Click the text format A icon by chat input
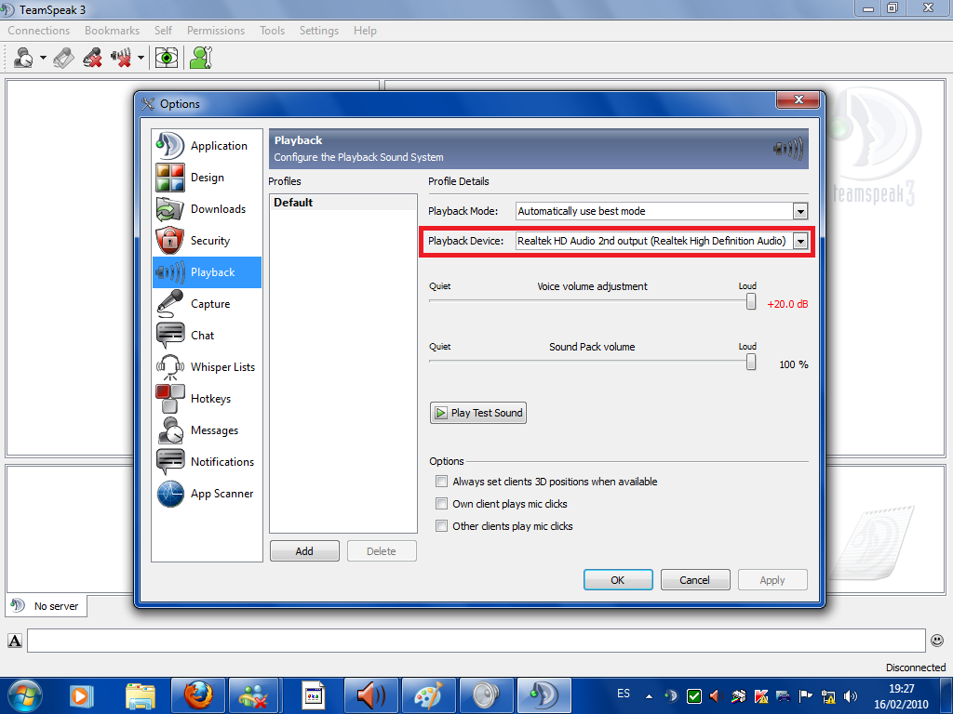The width and height of the screenshot is (953, 714). coord(15,641)
